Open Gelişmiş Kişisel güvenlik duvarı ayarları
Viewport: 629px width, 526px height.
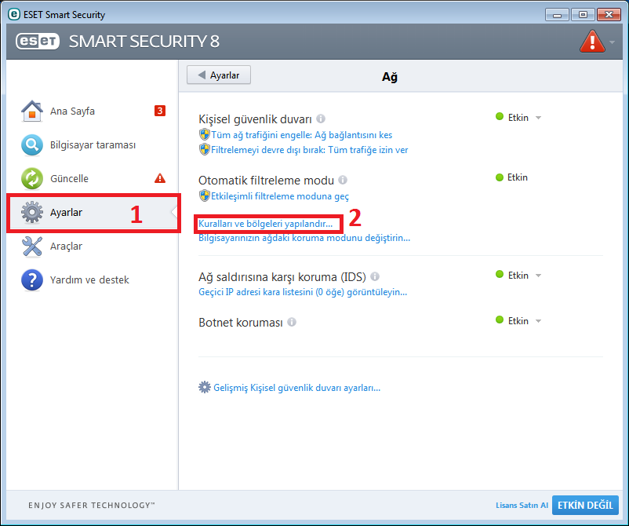(x=289, y=388)
